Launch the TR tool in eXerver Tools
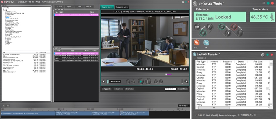 (206, 42)
